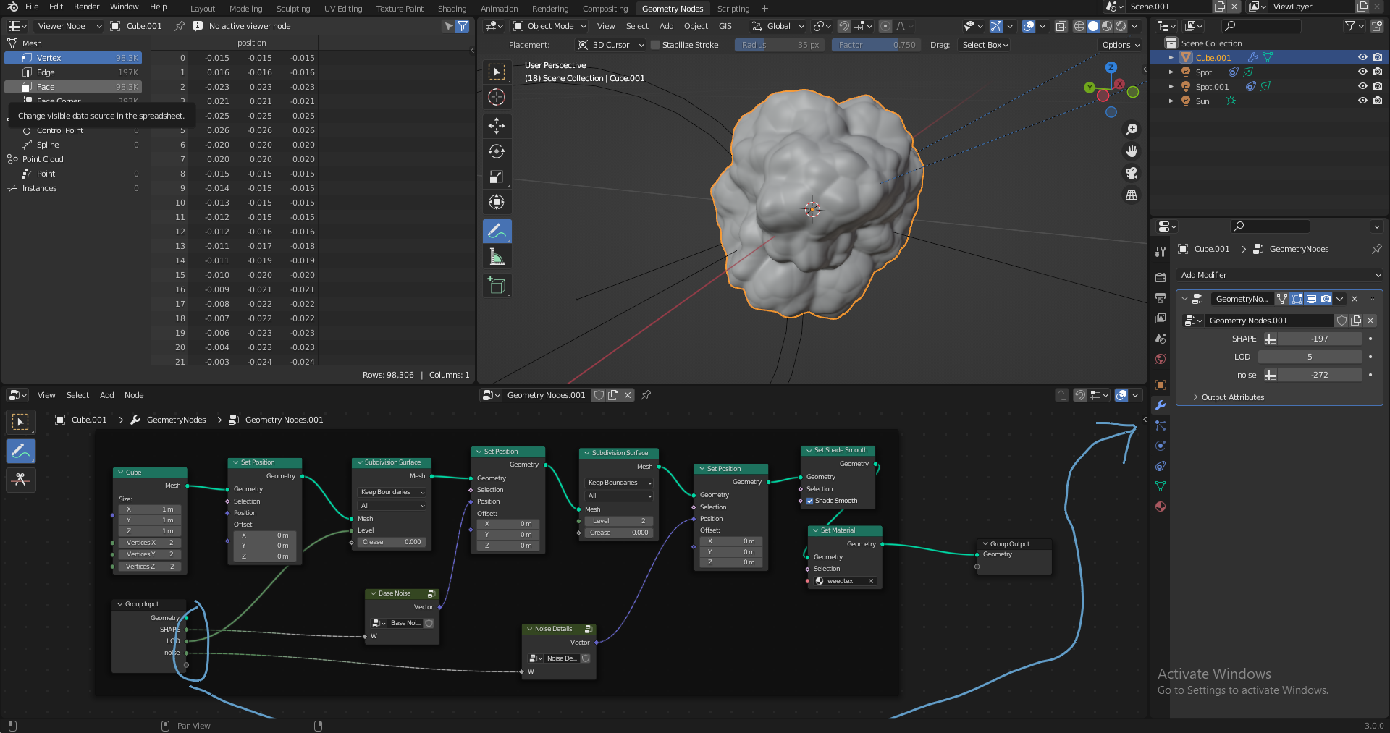This screenshot has width=1390, height=733.
Task: Enable Stabilize Stroke checkbox
Action: 655,45
